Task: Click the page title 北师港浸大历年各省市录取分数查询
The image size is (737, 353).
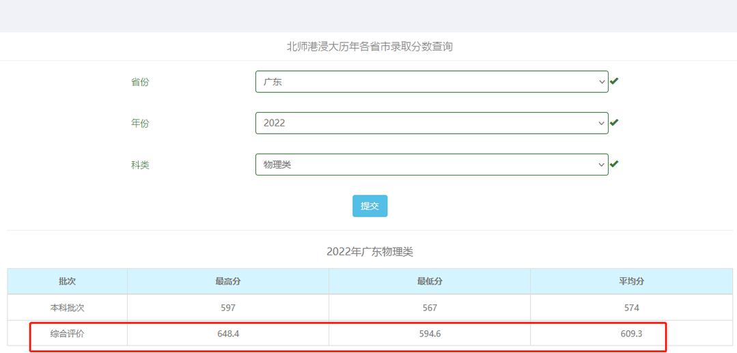Action: (x=370, y=46)
